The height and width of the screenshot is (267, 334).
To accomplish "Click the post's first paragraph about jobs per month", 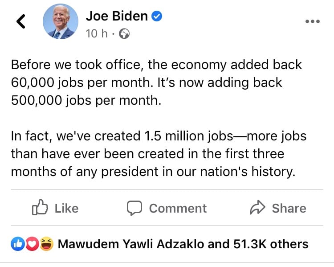I will [x=156, y=82].
